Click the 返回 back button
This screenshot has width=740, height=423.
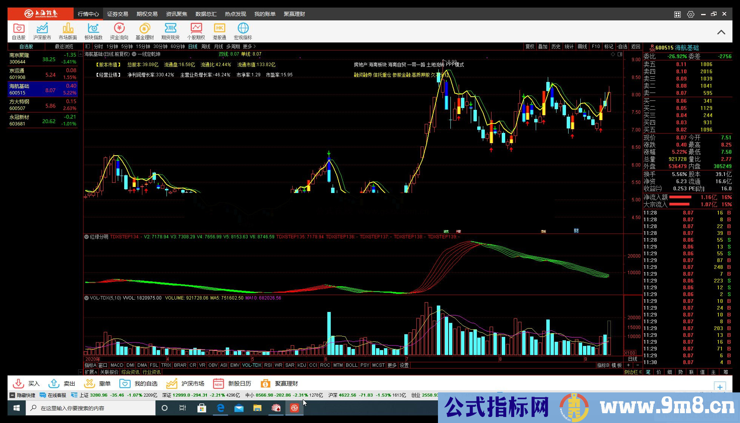coord(636,46)
